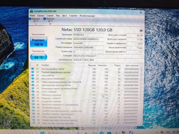
Task: Click the rotation speed value (SSD)
Action: point(135,44)
